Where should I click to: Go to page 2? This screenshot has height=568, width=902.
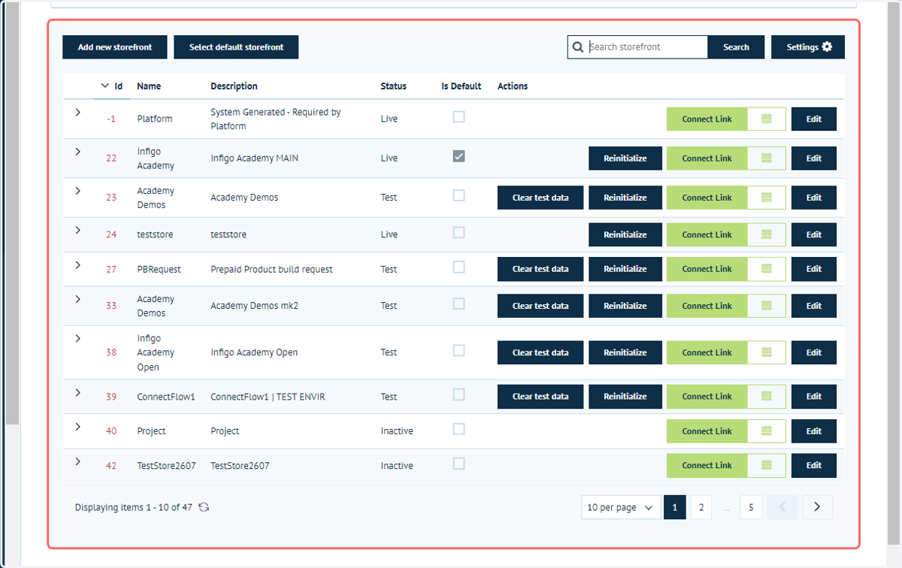[701, 507]
